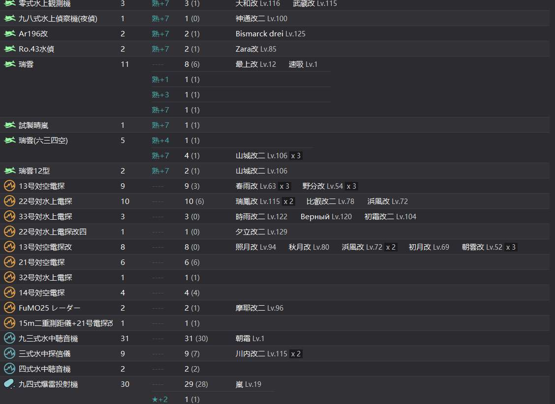Select the 瑞雲12型 equipment name

click(x=34, y=171)
